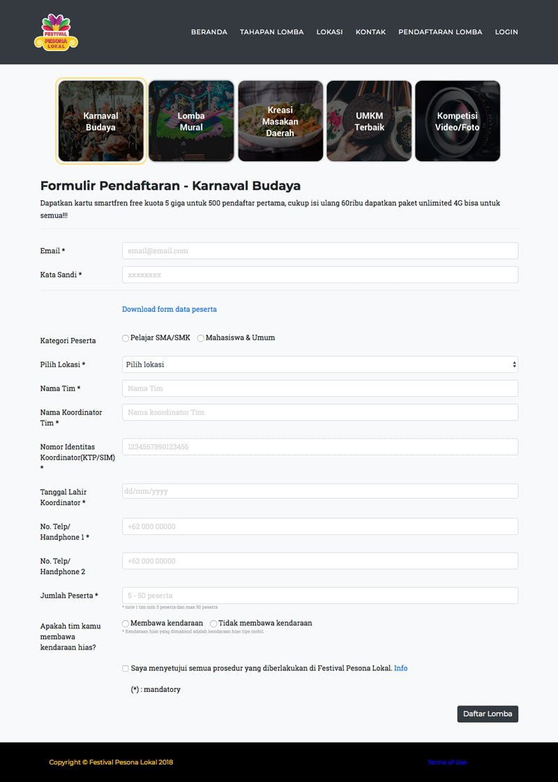
Task: Expand the Pilih lokasi dropdown
Action: pos(320,365)
